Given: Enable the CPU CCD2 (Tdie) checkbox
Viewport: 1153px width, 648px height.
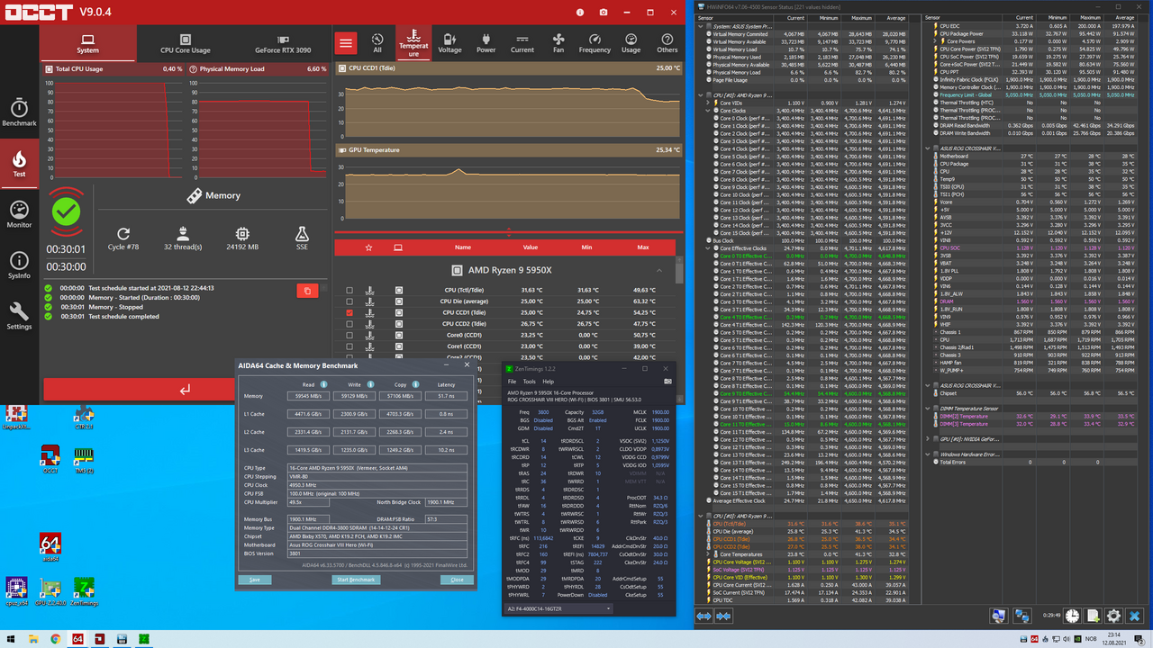Looking at the screenshot, I should coord(350,324).
